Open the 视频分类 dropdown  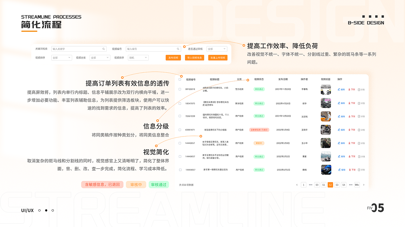(x=100, y=58)
